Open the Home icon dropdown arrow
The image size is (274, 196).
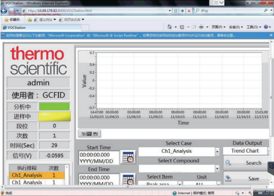pyautogui.click(x=176, y=27)
